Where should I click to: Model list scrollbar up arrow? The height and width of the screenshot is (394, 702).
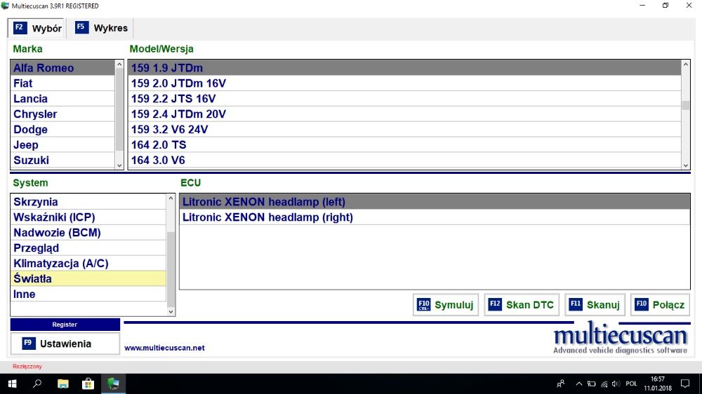click(685, 64)
